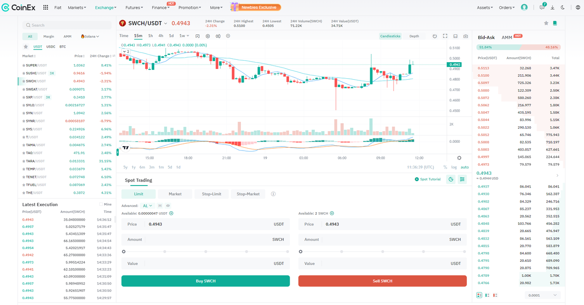This screenshot has width=584, height=305.
Task: Open chart settings hexagon icon
Action: [x=208, y=36]
